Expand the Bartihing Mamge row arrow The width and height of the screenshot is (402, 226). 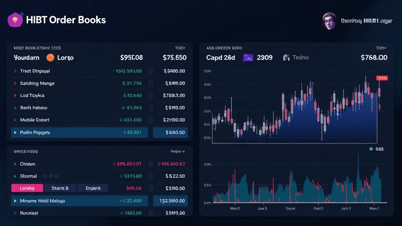click(15, 84)
